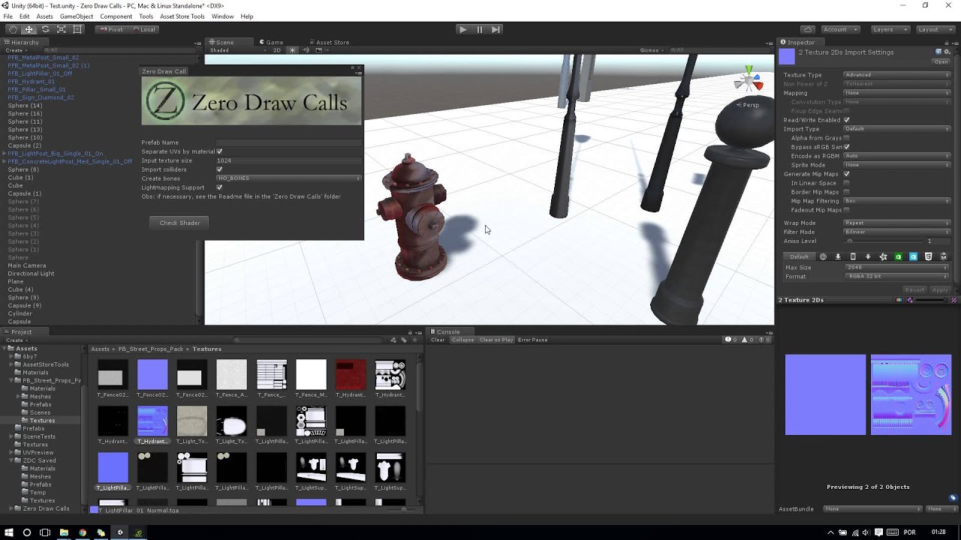961x540 pixels.
Task: Toggle Read/Write Enabled checkbox
Action: pos(847,120)
